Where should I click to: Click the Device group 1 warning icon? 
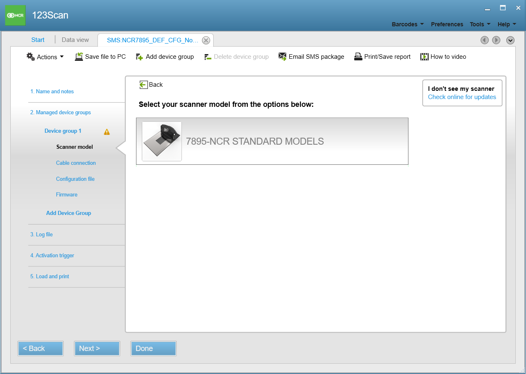[107, 132]
